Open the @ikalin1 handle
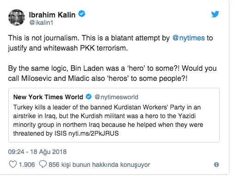Image resolution: width=234 pixels, height=177 pixels. point(41,23)
